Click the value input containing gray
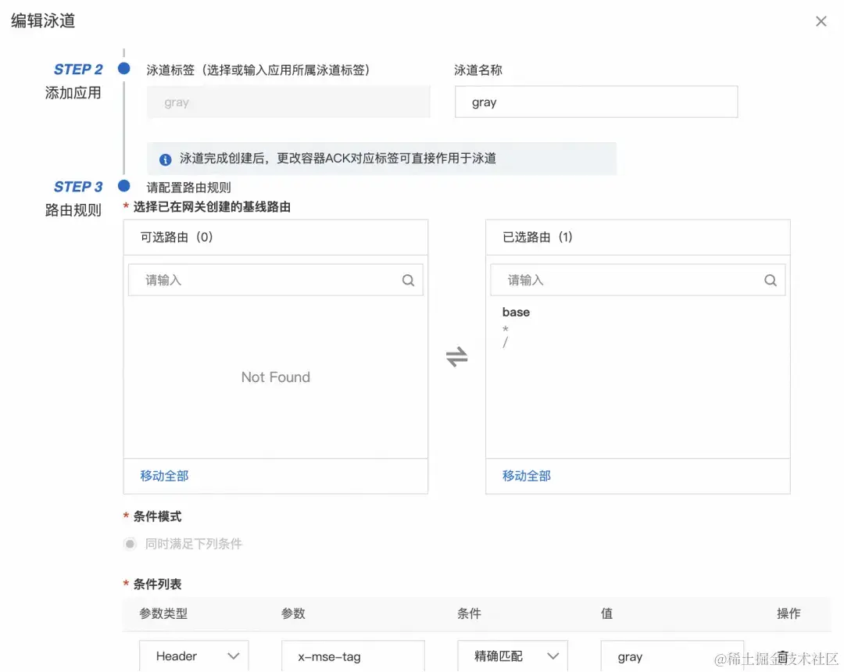 coord(672,656)
